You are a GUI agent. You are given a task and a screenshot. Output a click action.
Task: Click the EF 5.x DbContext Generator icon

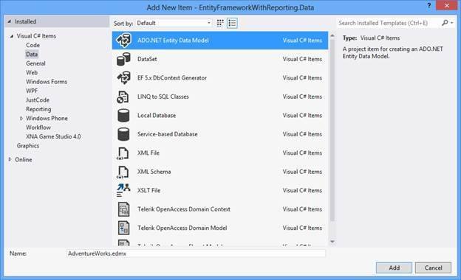coord(123,77)
